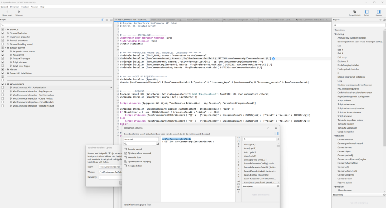Viewport: 386px width, 208px height.
Task: Enable the Ga naar Bestelling record checkbox
Action: tap(3, 44)
